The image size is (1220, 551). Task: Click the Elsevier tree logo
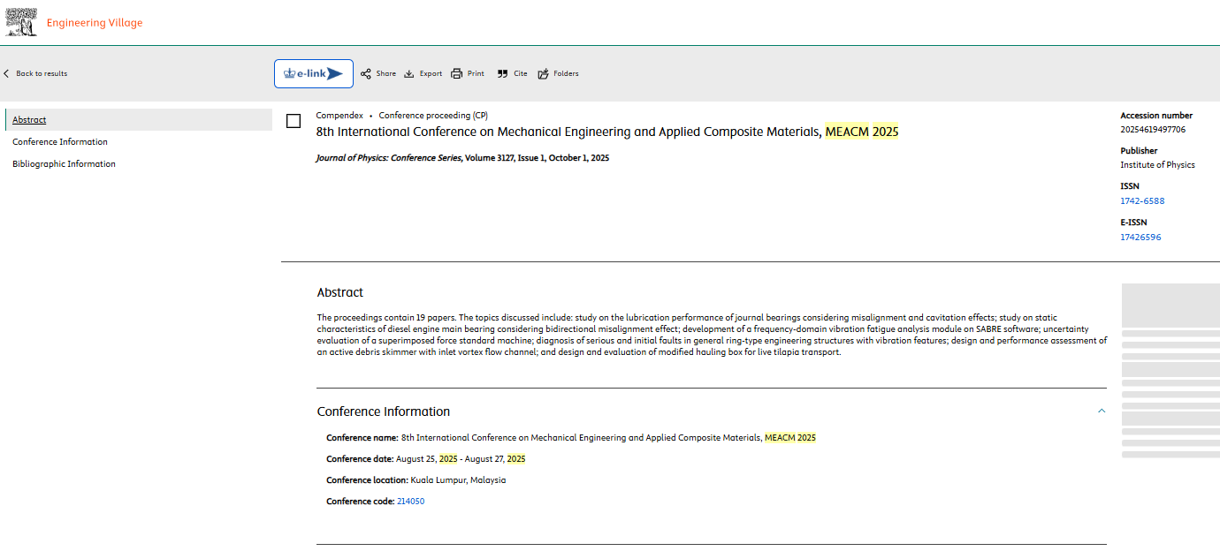coord(21,22)
